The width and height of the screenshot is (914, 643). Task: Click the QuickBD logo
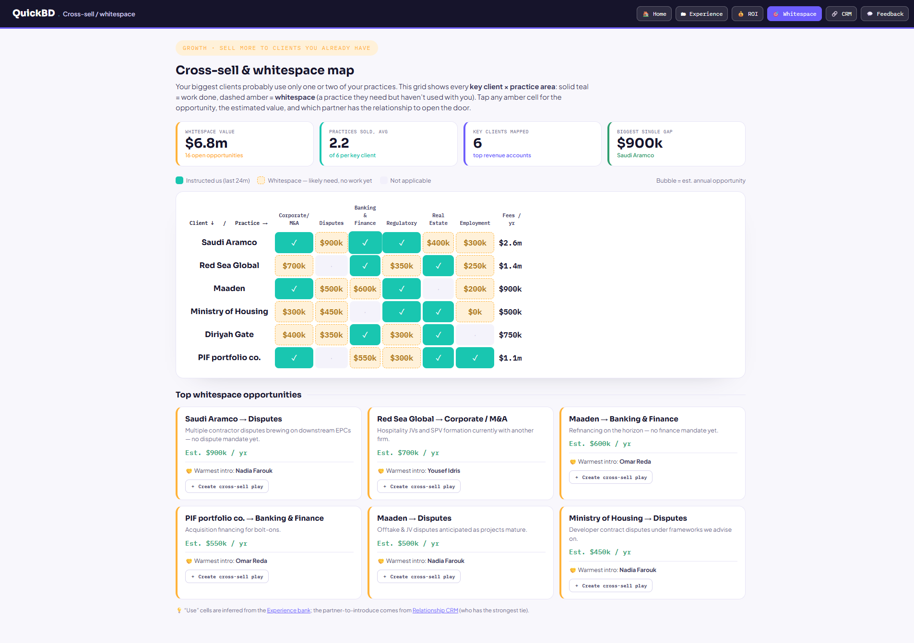tap(34, 13)
